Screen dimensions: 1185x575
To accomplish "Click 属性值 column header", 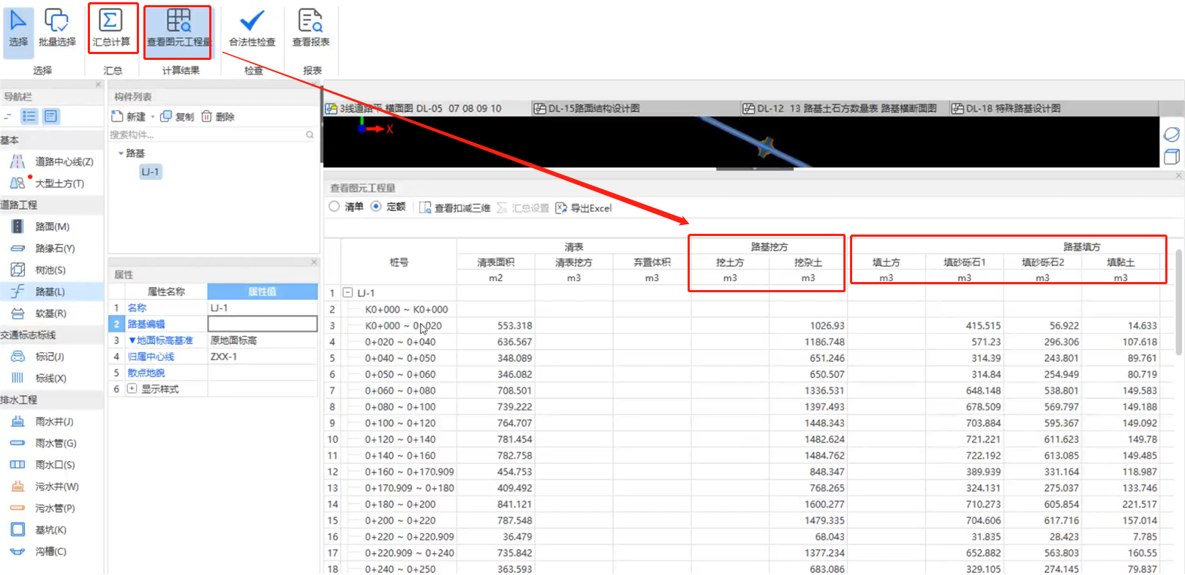I will click(x=263, y=292).
